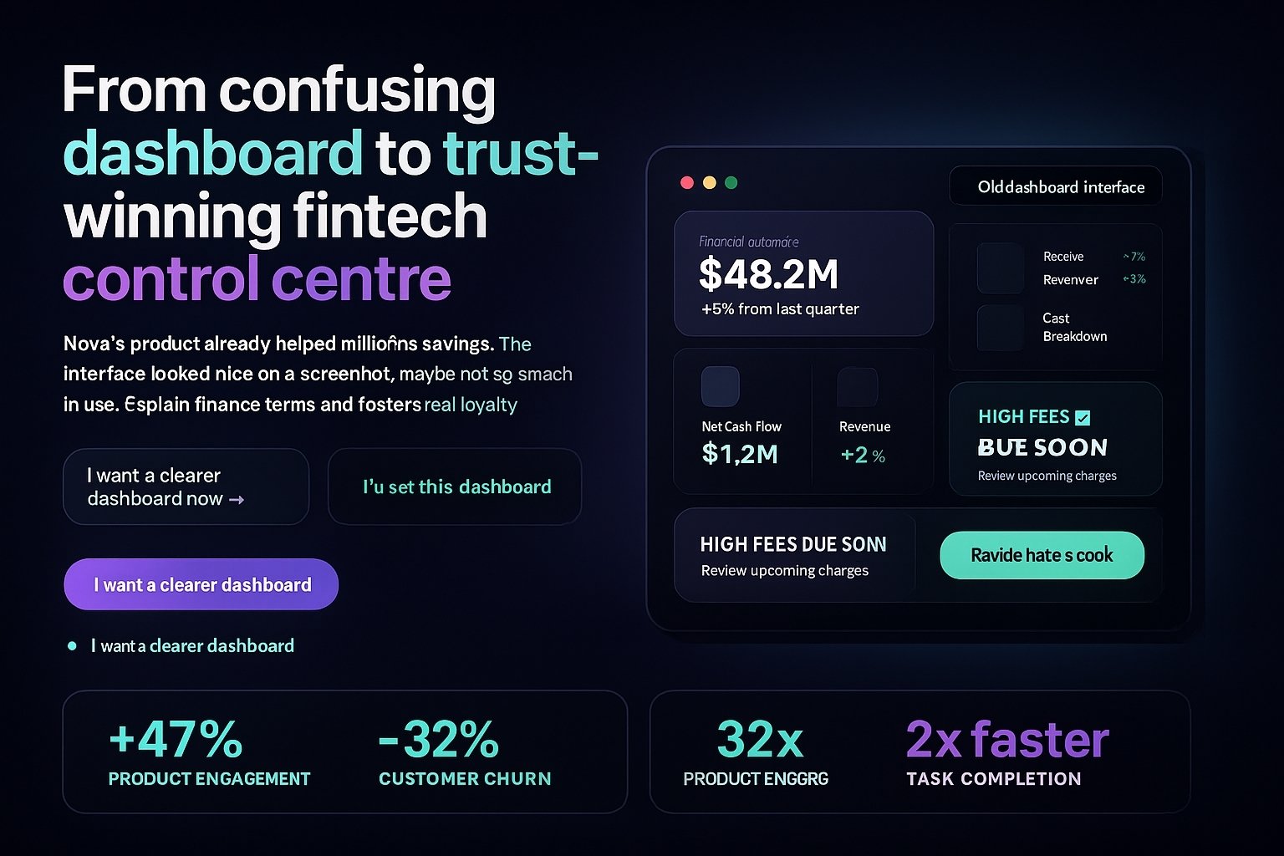The height and width of the screenshot is (856, 1284).
Task: Click the arrow after 'dashboard now'
Action: click(x=237, y=500)
